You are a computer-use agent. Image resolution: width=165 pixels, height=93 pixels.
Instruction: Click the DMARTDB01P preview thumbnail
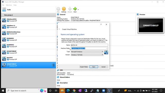tap(151, 25)
